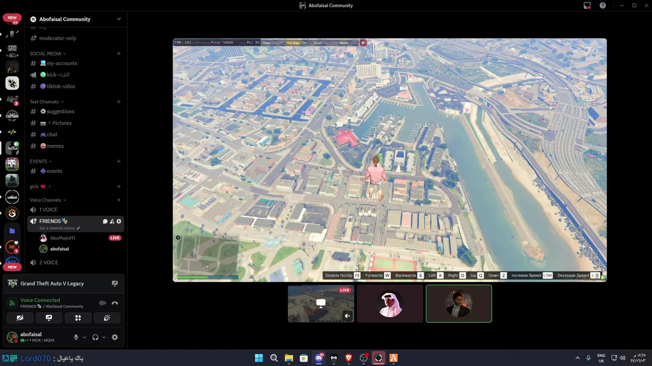Disconnect from voice with the hang-up icon
This screenshot has height=366, width=652.
coord(115,303)
